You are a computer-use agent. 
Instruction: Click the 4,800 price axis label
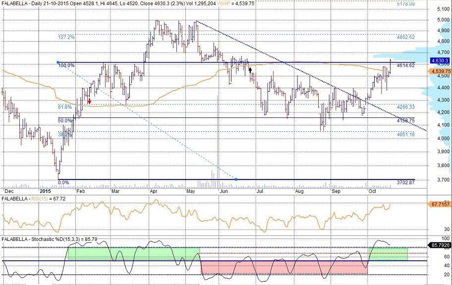[444, 42]
